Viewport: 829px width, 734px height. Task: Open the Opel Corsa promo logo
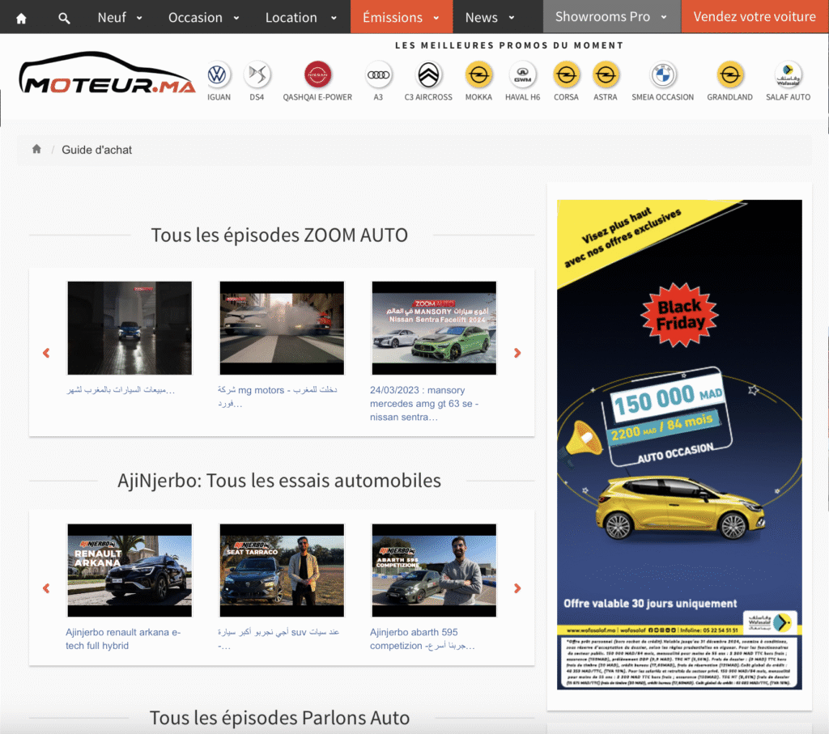click(566, 74)
